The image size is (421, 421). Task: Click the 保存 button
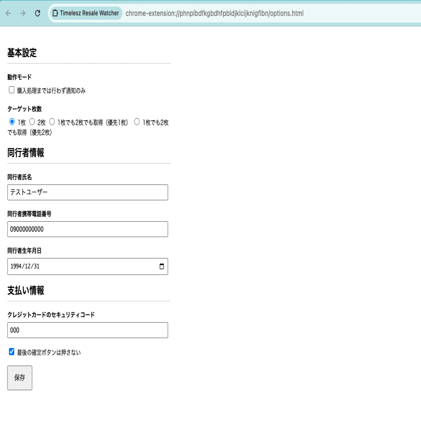(x=20, y=378)
